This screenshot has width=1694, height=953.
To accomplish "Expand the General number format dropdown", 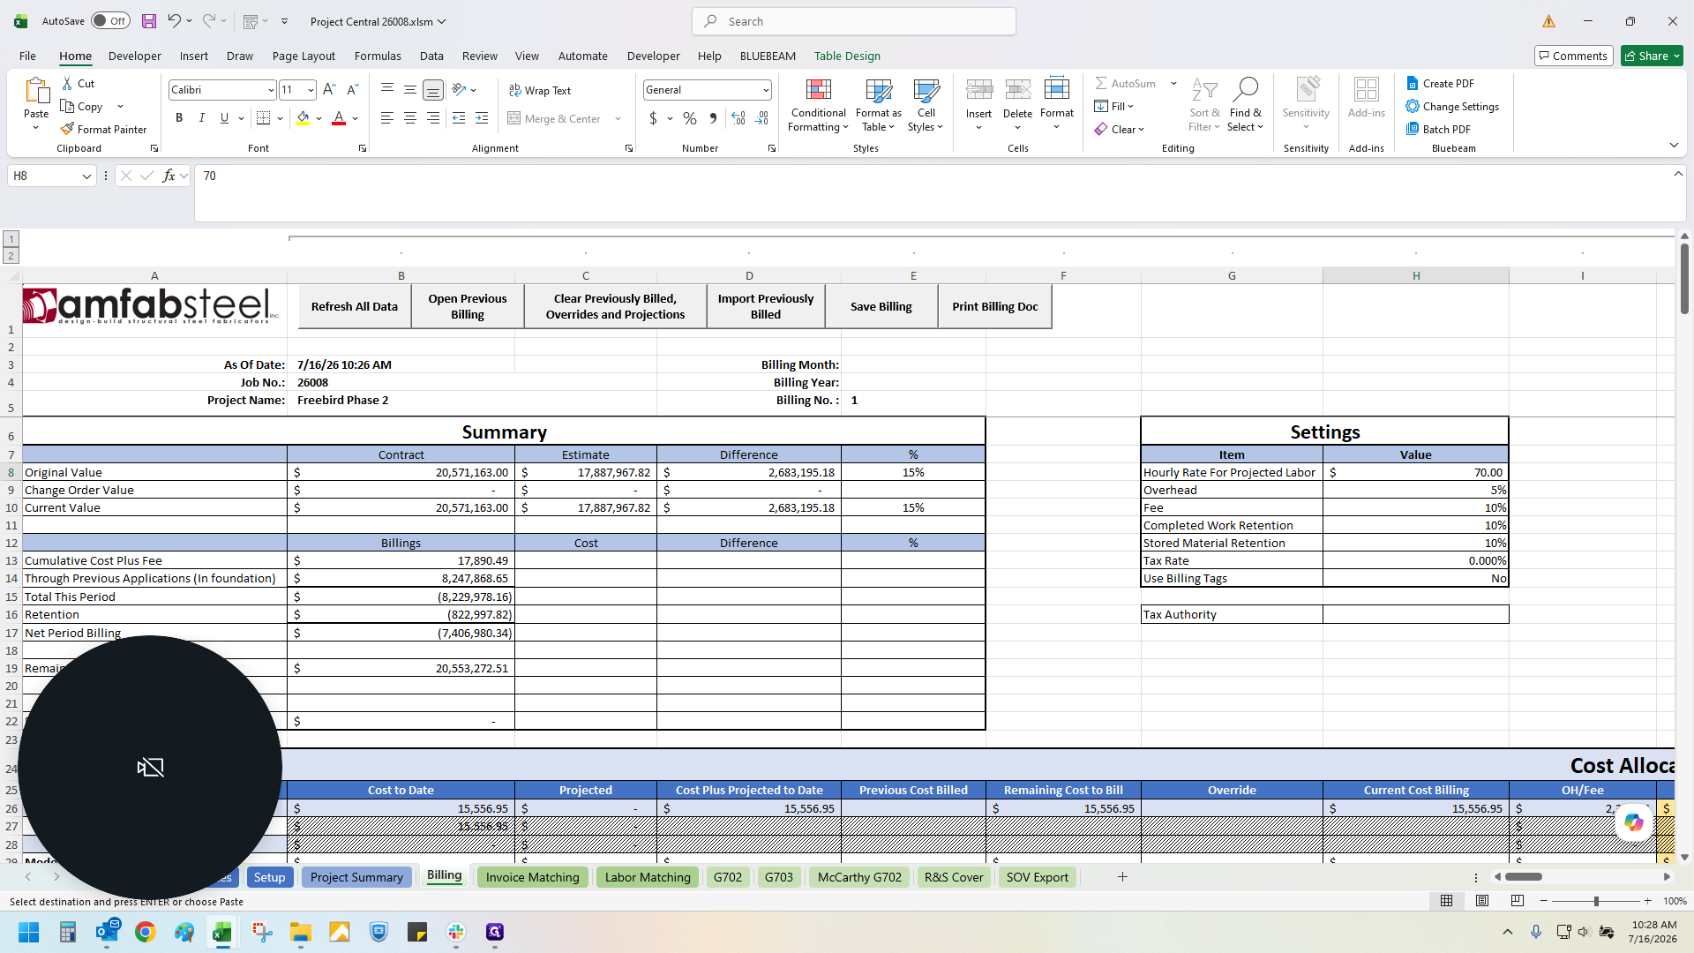I will [766, 90].
